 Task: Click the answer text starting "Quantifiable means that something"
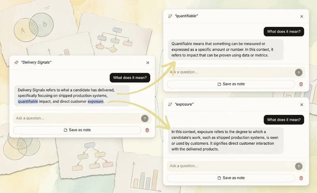pyautogui.click(x=222, y=49)
